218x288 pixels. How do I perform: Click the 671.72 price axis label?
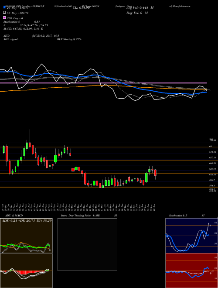[213, 152]
